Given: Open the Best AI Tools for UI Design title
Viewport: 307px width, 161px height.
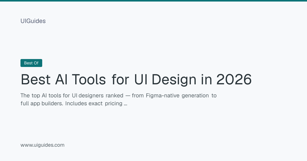Looking at the screenshot, I should [x=136, y=79].
